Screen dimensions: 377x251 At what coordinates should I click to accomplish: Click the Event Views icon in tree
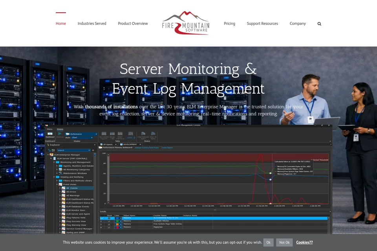(x=60, y=184)
